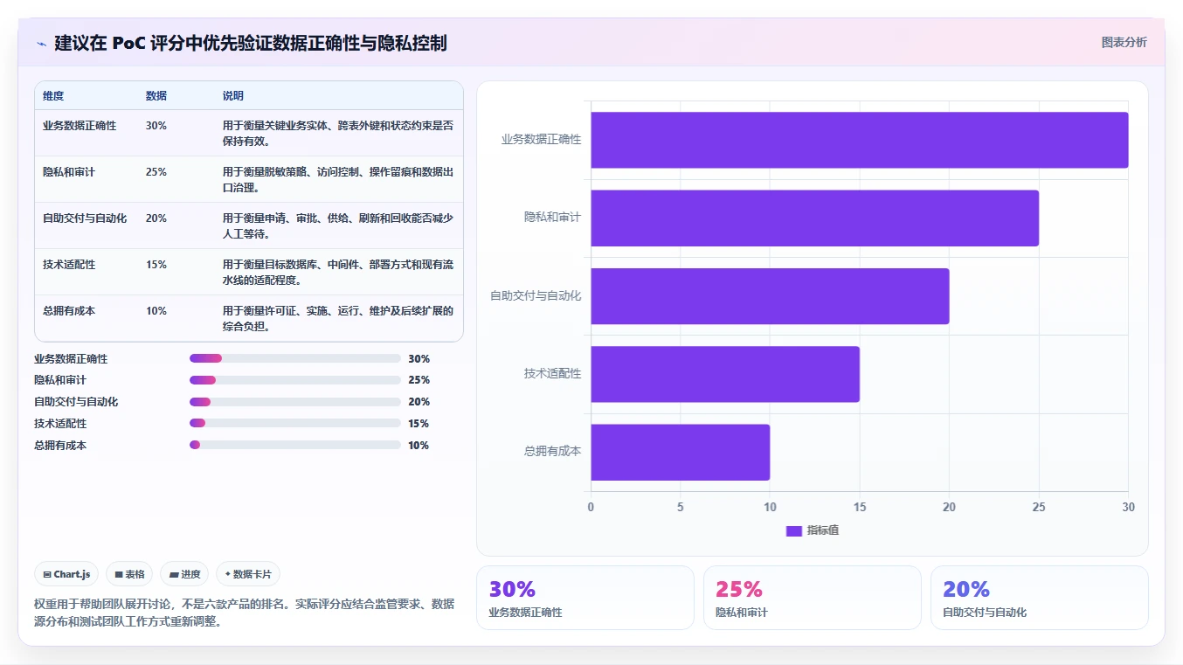1183x665 pixels.
Task: Click the 自助交付与自动化 chart bar
Action: point(770,296)
